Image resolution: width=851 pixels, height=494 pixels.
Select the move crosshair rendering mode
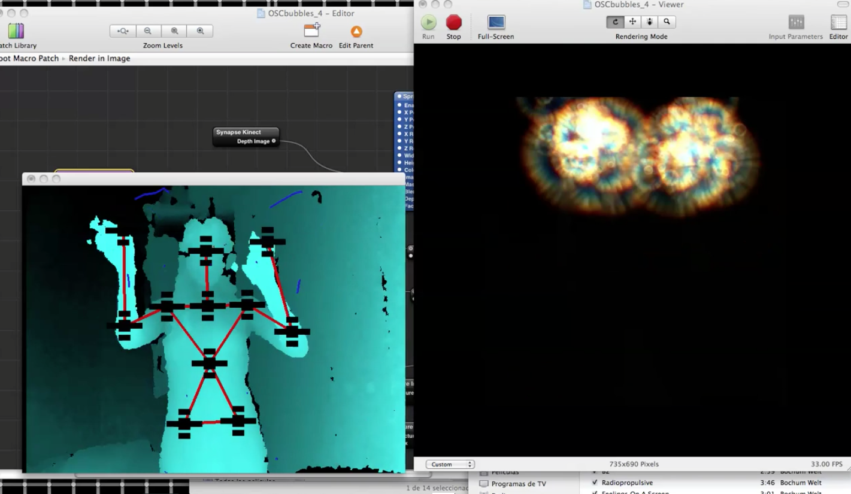point(632,22)
